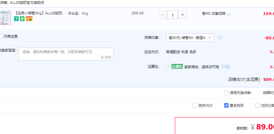The width and height of the screenshot is (274, 134).
Task: Click the greyed 运费险 shipping insurance checkbox
Action: 168,67
